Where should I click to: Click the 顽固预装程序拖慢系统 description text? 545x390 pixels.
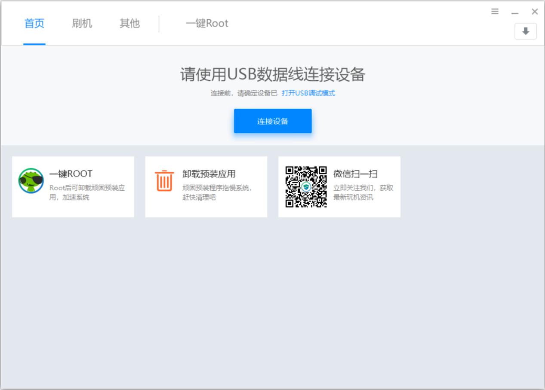(217, 192)
